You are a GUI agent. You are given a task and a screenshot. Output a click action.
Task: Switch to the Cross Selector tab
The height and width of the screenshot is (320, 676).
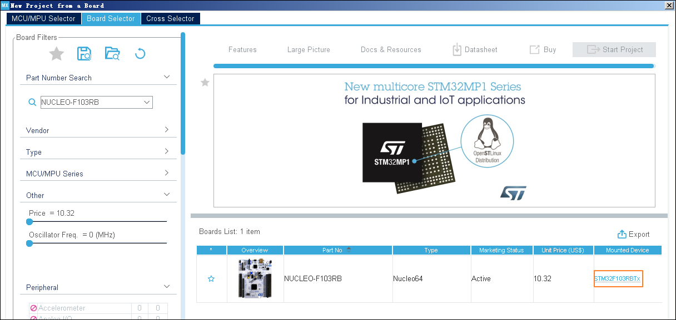(x=170, y=18)
